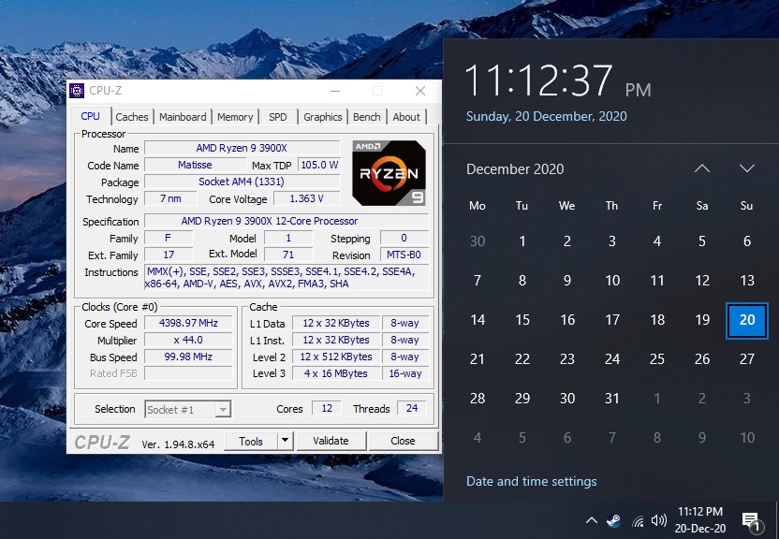Minimize the CPU-Z window
Image resolution: width=779 pixels, height=539 pixels.
pos(335,91)
